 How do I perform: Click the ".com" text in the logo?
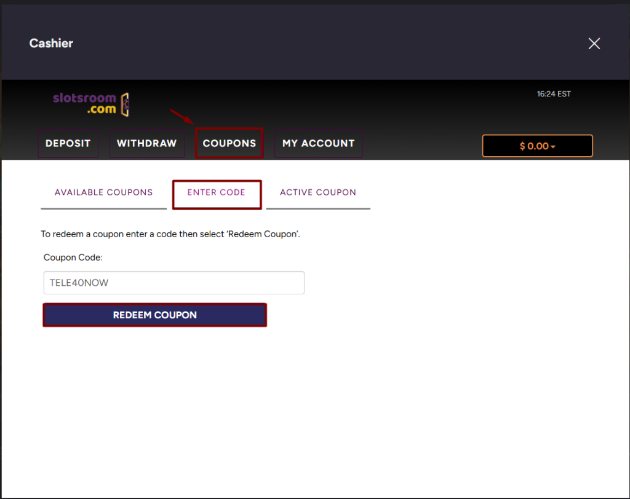click(x=102, y=109)
